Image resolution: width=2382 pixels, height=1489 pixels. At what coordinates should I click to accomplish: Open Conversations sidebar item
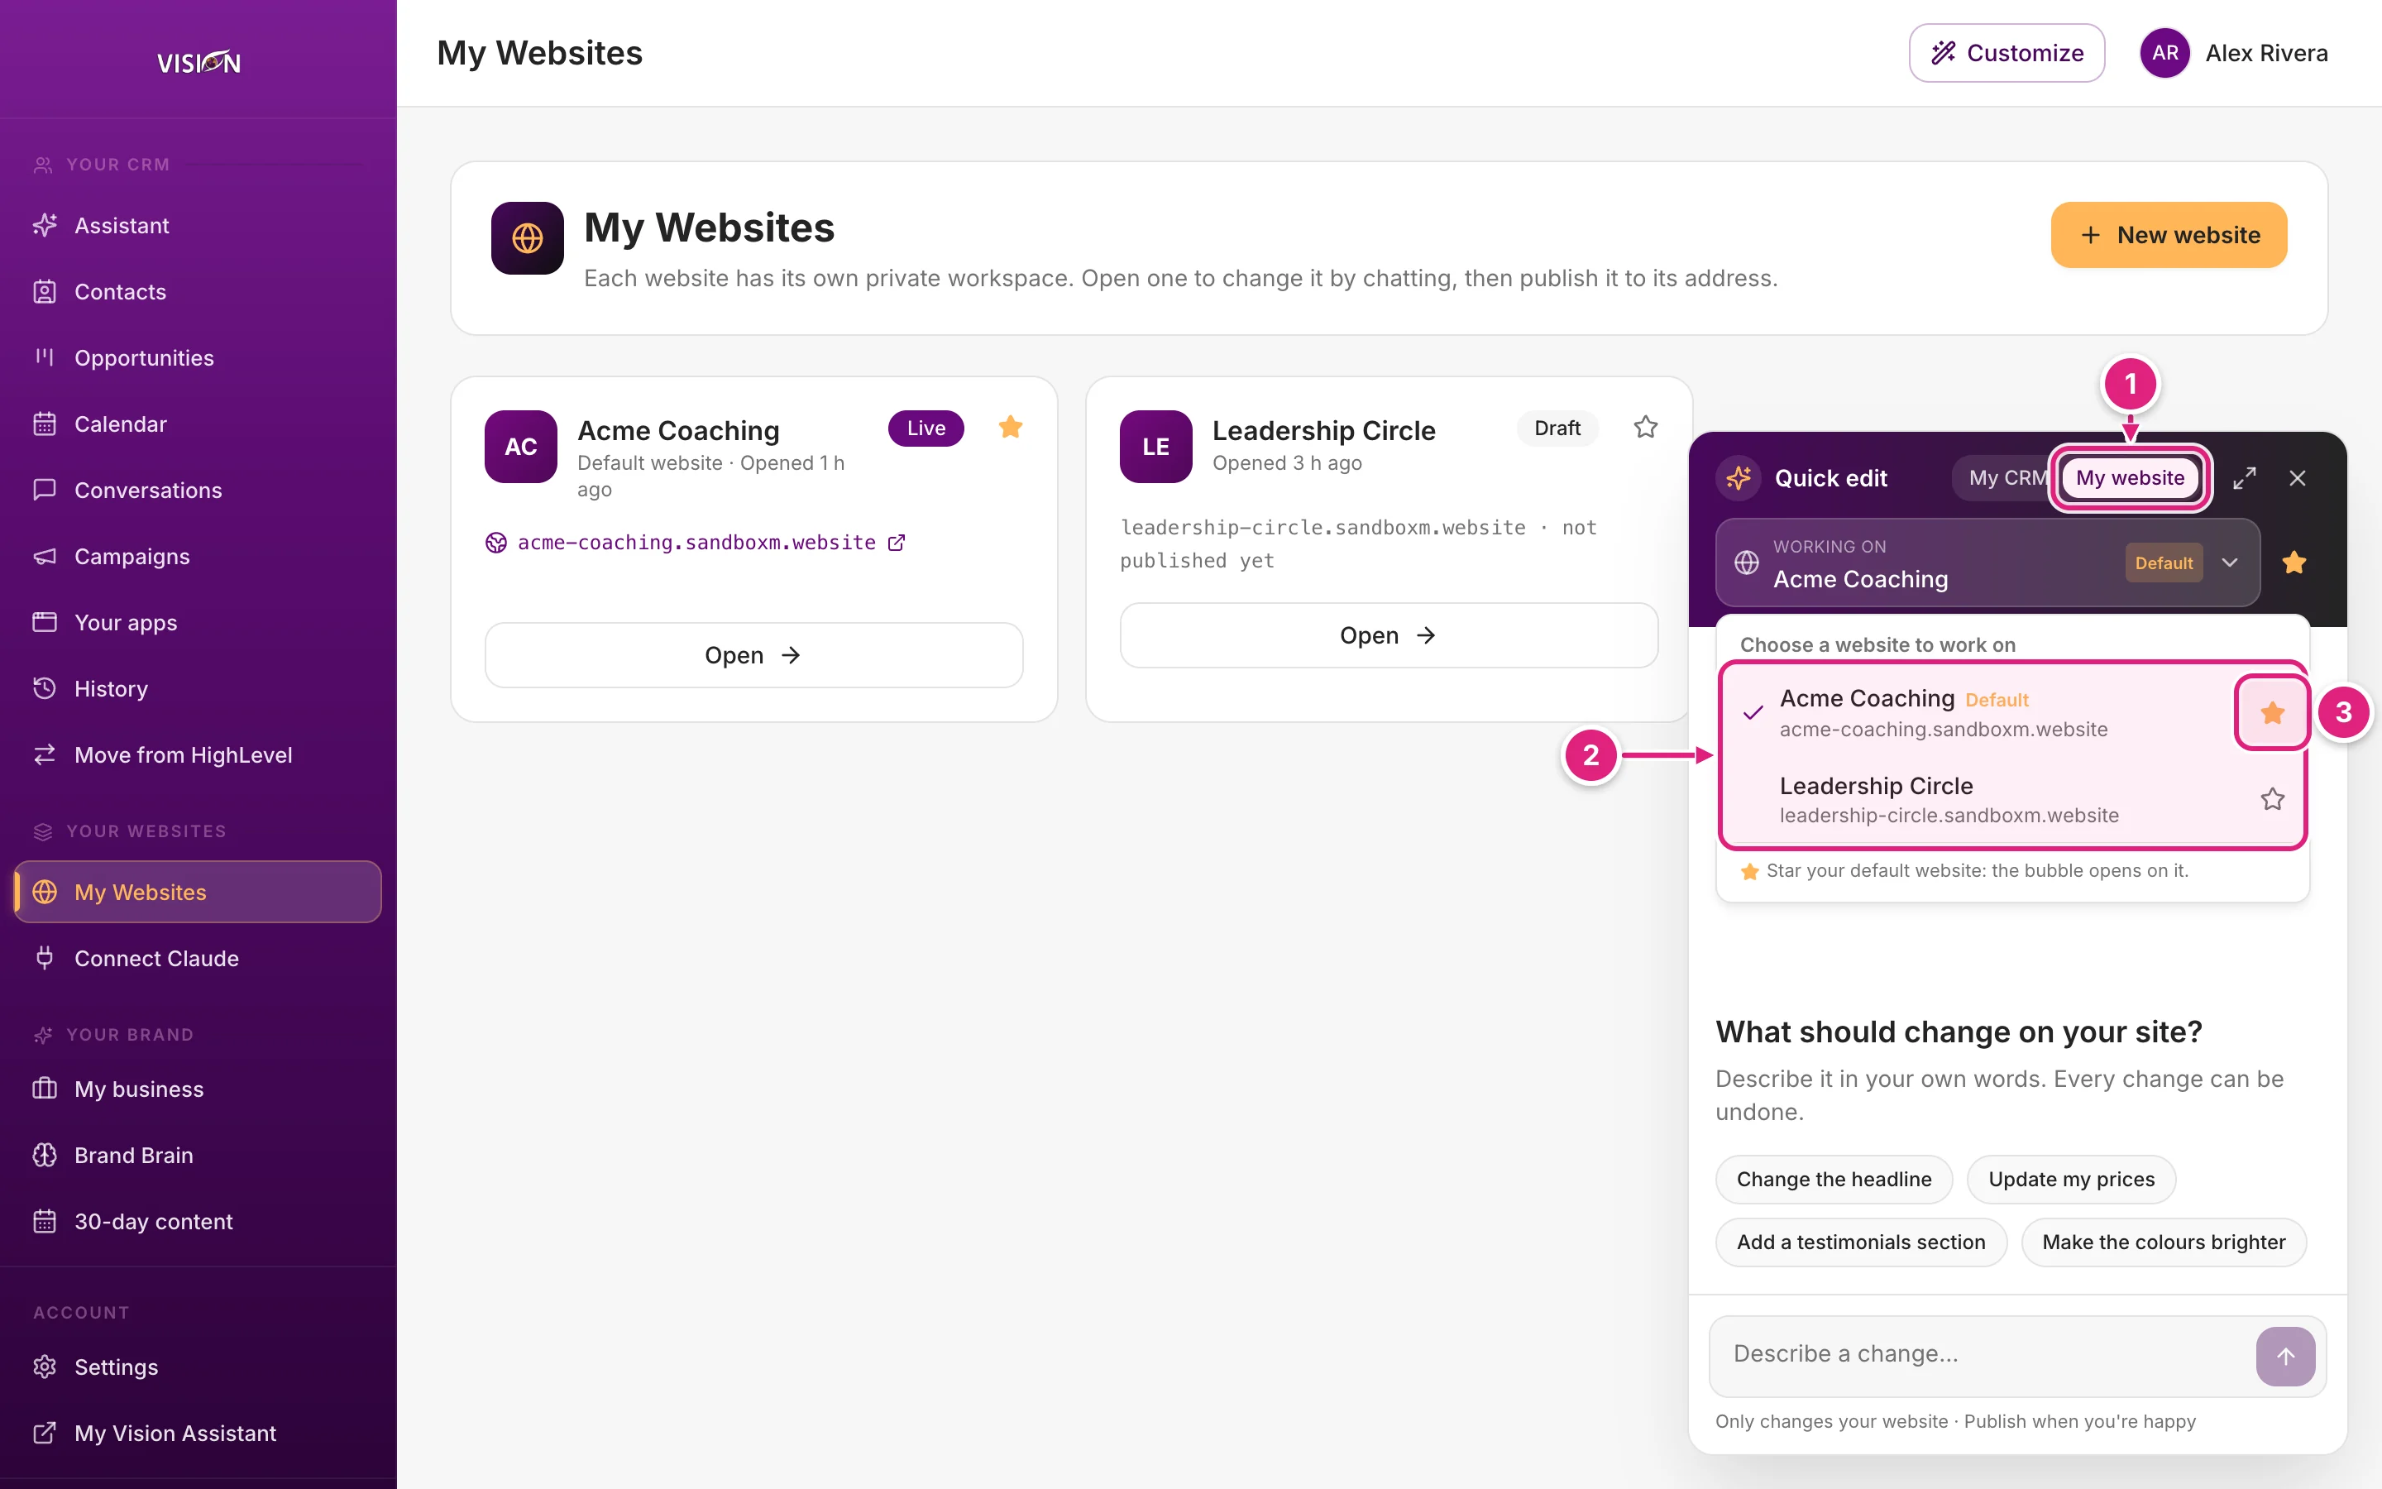(x=198, y=490)
